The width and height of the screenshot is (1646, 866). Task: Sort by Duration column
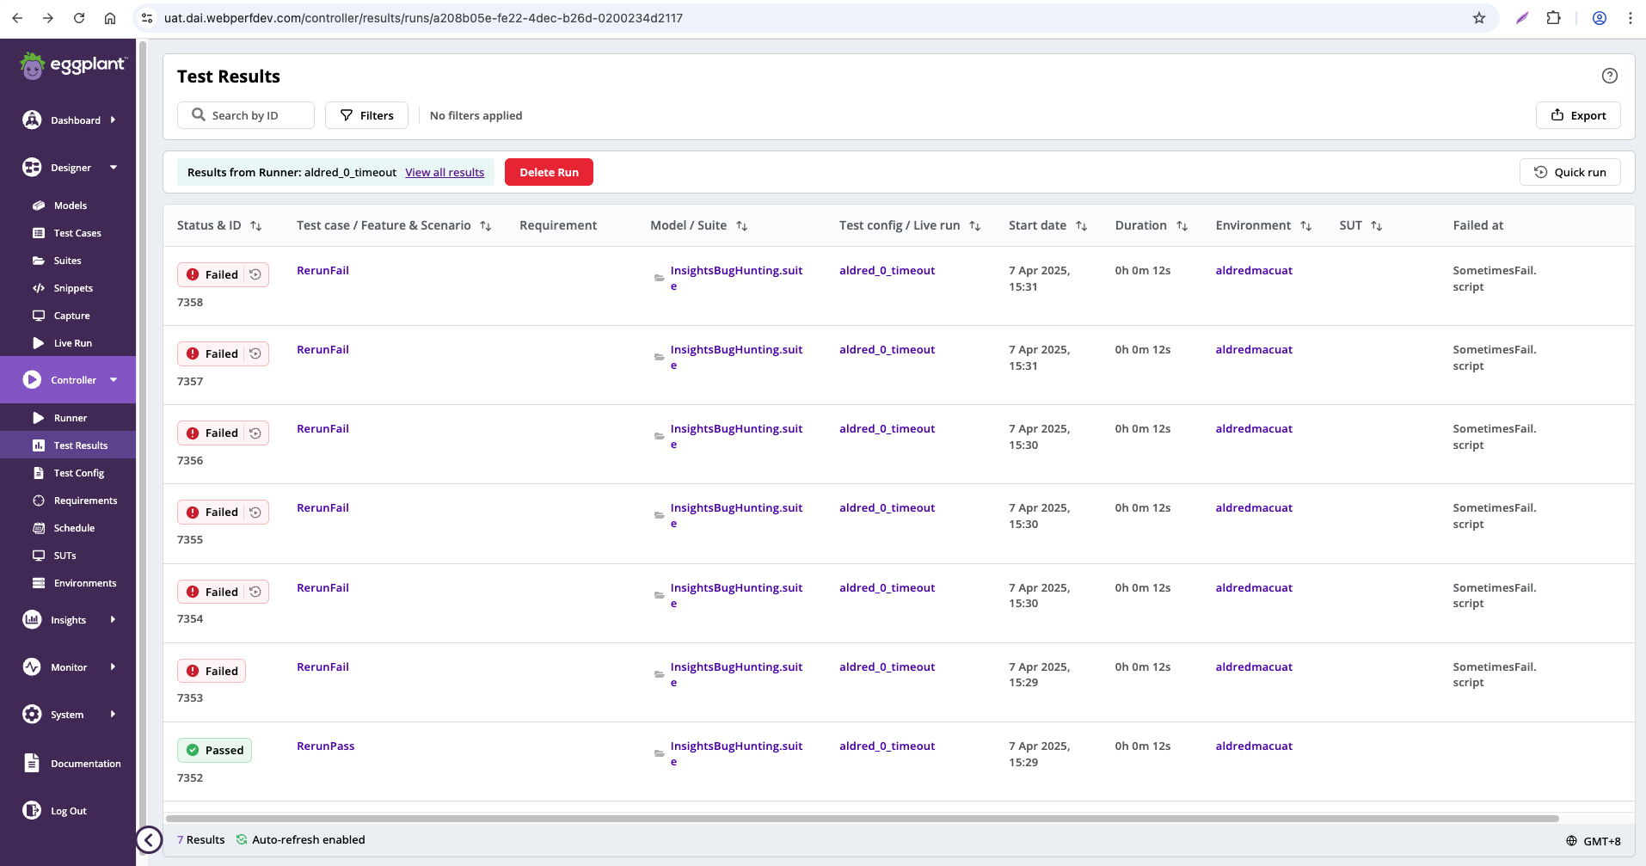(1182, 225)
